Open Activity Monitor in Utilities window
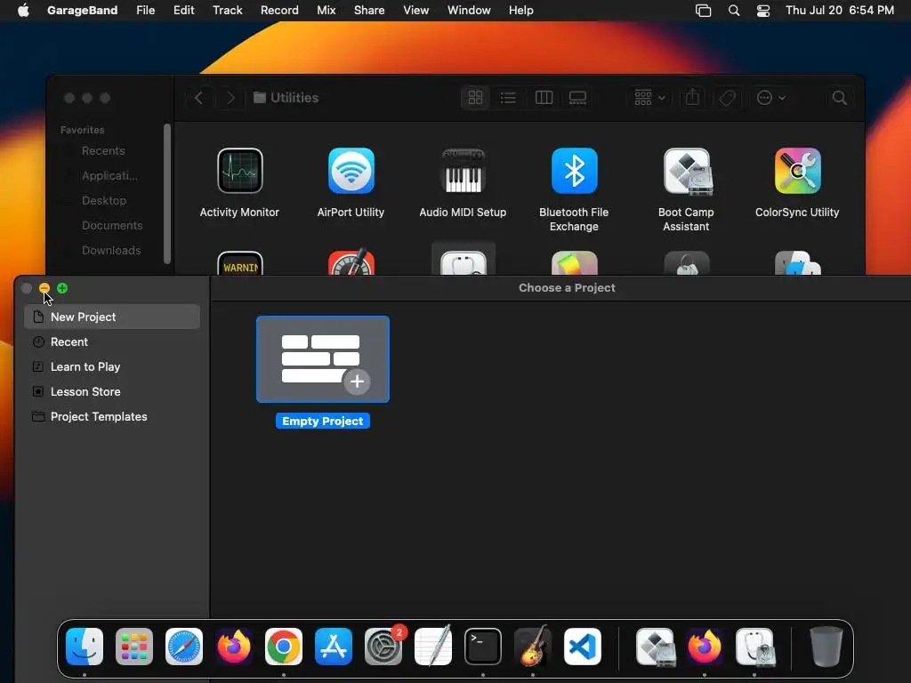The width and height of the screenshot is (911, 683). [240, 171]
